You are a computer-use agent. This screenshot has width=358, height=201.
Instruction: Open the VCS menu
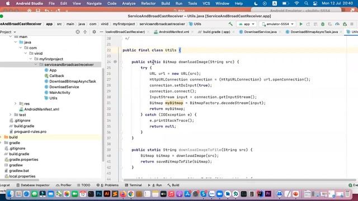coord(206,3)
